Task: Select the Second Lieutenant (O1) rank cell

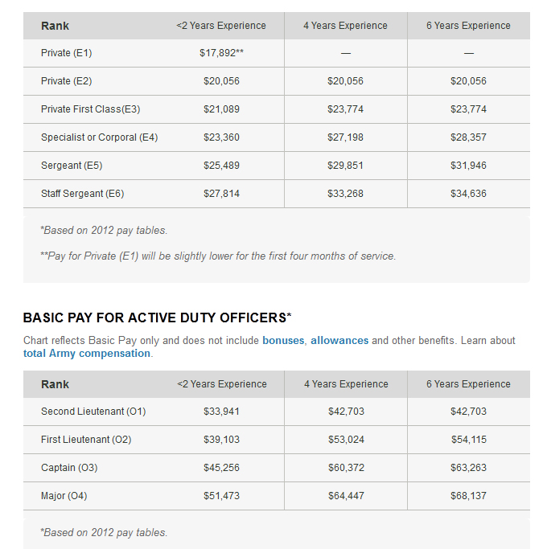Action: click(x=93, y=412)
